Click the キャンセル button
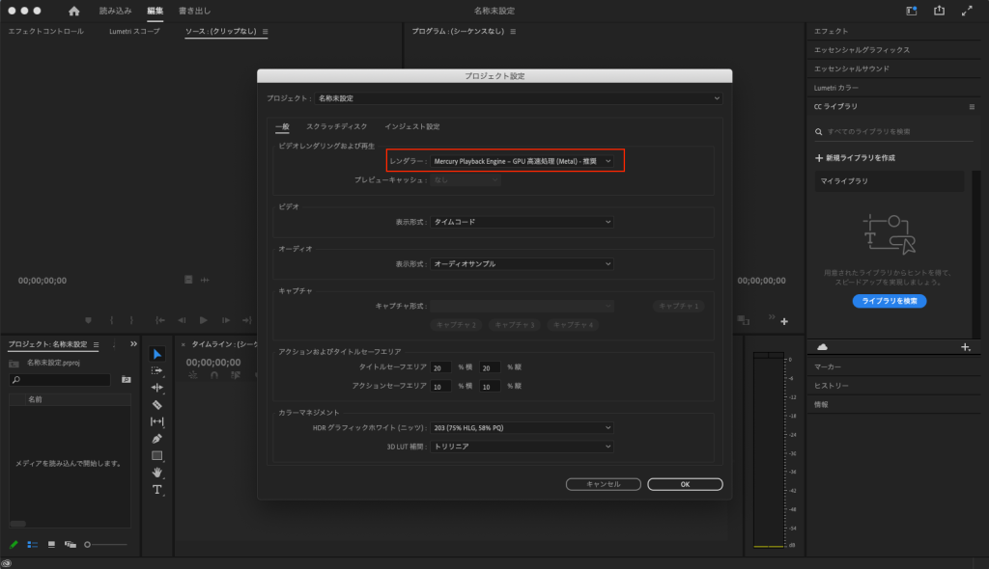 (x=604, y=484)
